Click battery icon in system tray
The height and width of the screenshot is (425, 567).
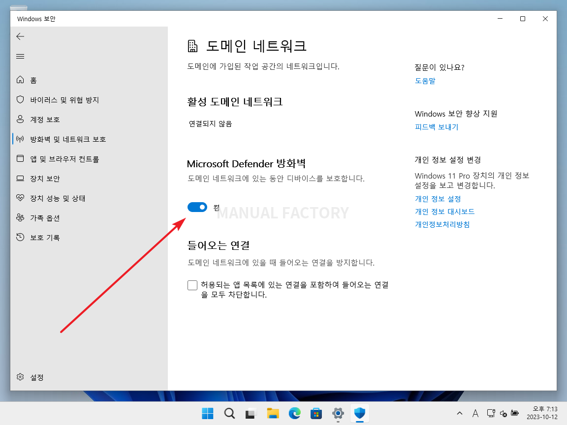(515, 413)
